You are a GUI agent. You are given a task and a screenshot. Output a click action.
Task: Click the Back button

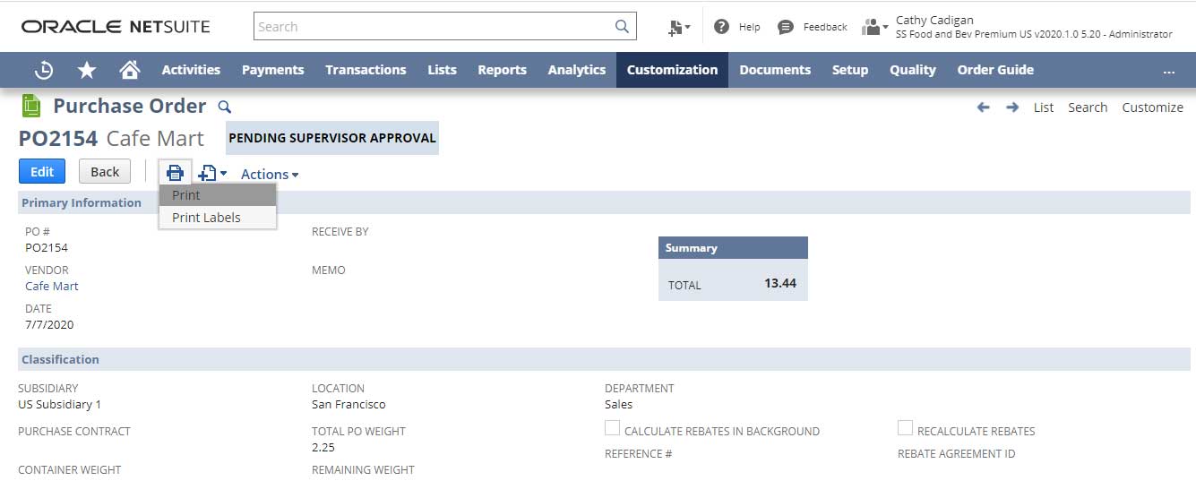pos(105,172)
